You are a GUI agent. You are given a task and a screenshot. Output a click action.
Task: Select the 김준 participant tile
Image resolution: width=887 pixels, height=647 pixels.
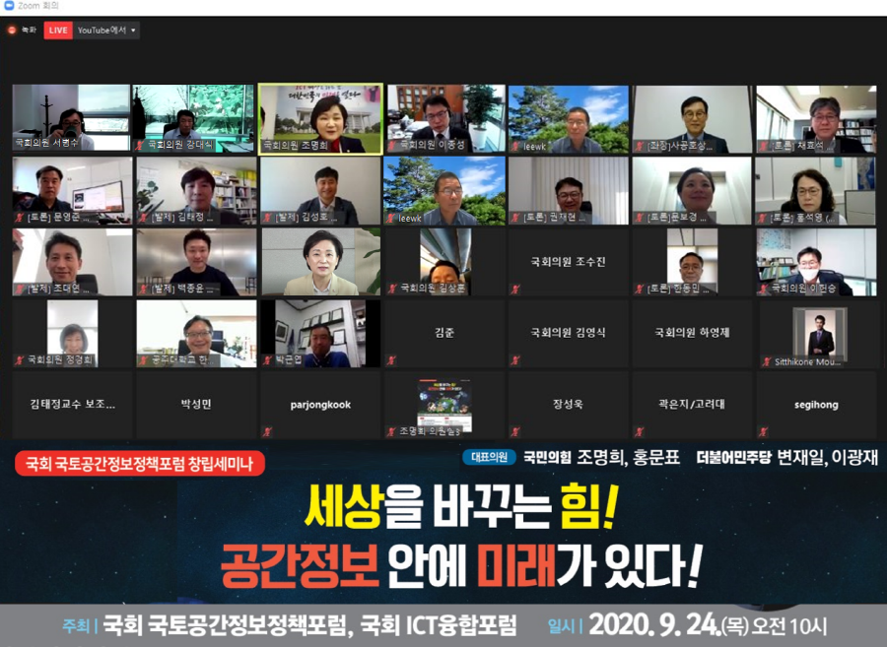click(x=443, y=334)
